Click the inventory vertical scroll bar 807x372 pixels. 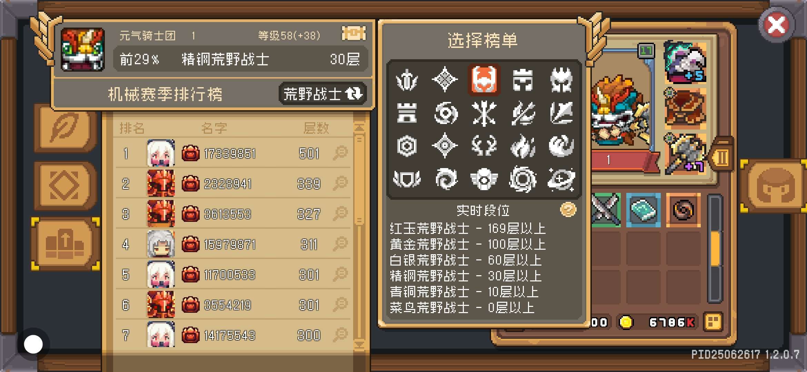pos(715,249)
